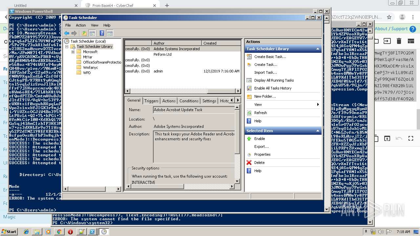Open the File menu
Image resolution: width=420 pixels, height=236 pixels.
point(68,25)
